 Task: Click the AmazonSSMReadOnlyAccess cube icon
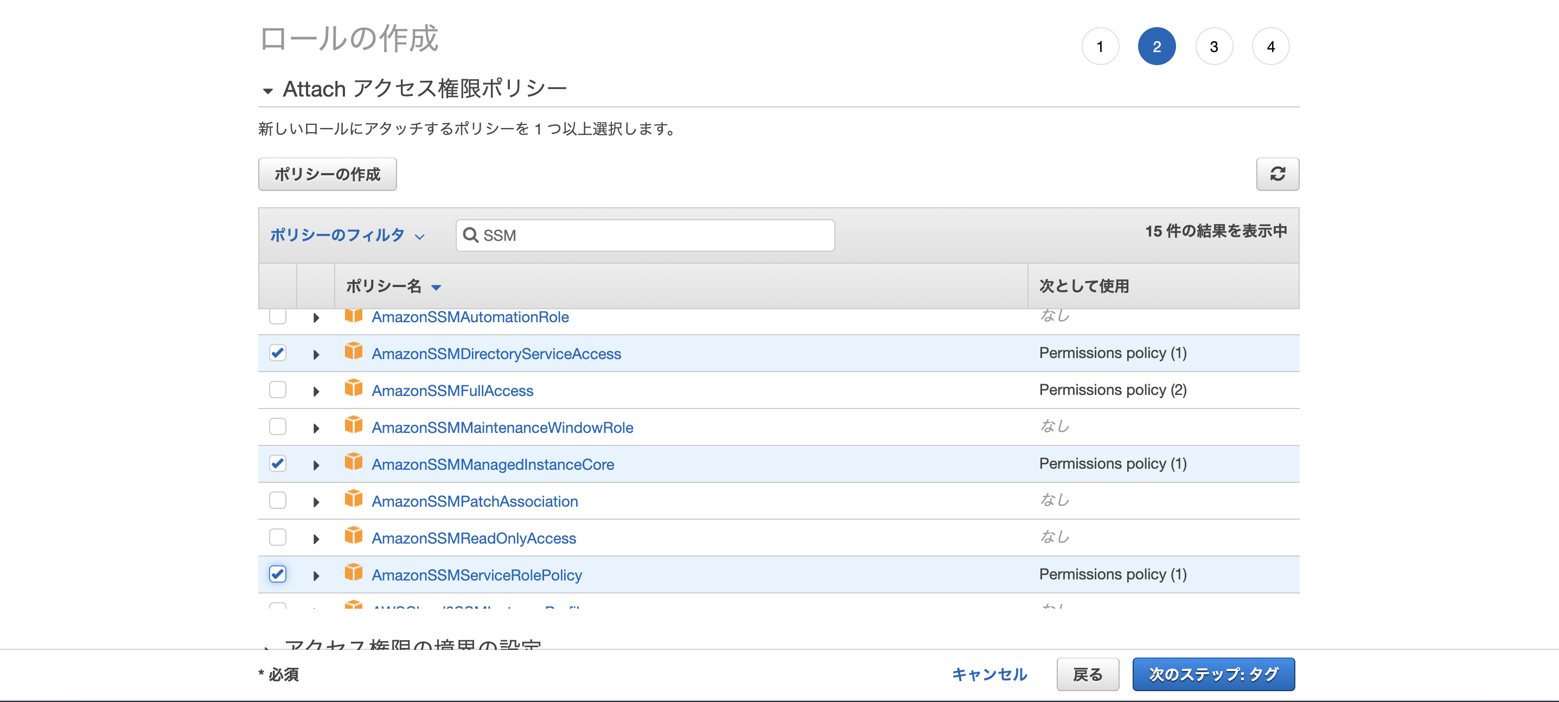tap(354, 538)
